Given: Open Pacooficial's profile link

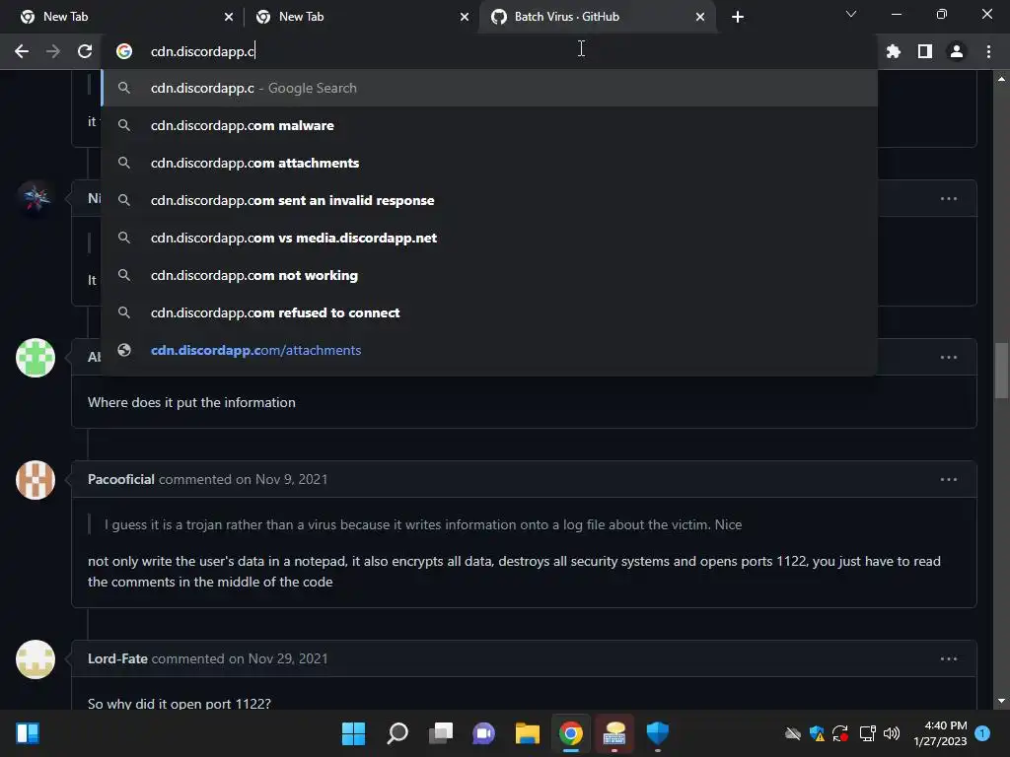Looking at the screenshot, I should pyautogui.click(x=121, y=480).
